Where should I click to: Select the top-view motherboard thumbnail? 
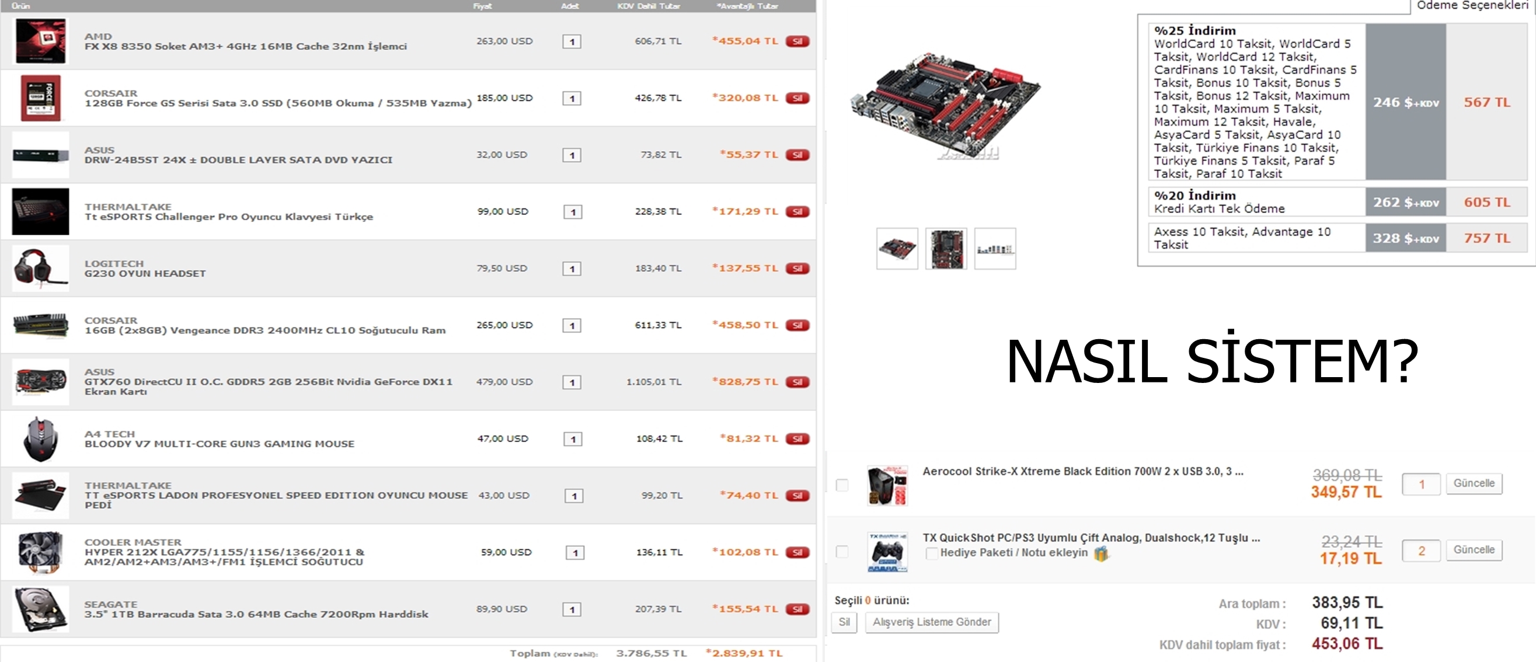click(946, 248)
